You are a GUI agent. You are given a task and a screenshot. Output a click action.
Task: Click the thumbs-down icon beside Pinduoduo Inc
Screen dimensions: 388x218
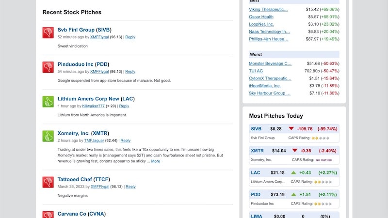tap(48, 67)
